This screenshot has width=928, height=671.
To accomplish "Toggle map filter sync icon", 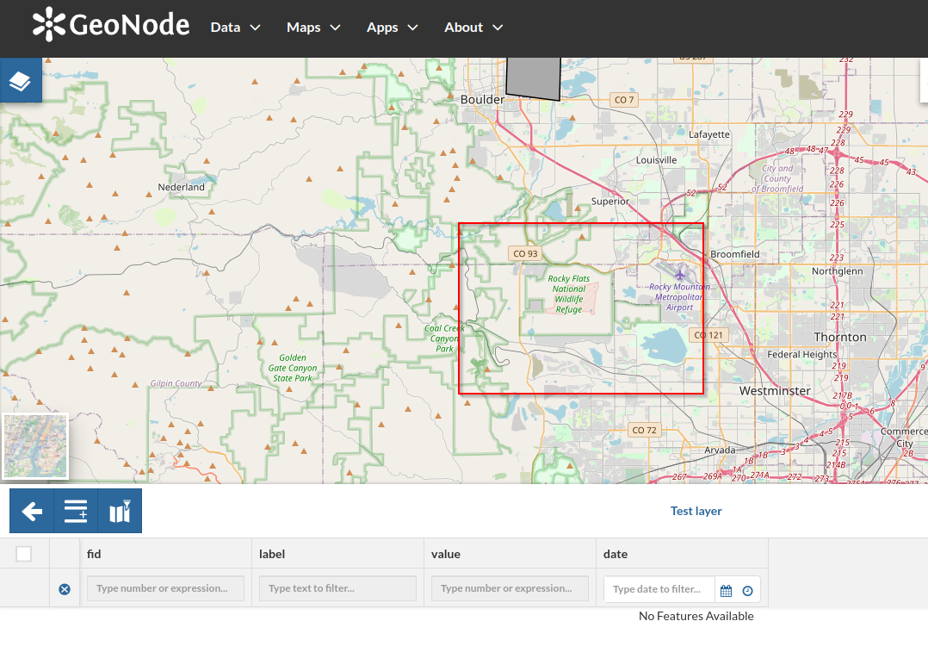I will (121, 511).
